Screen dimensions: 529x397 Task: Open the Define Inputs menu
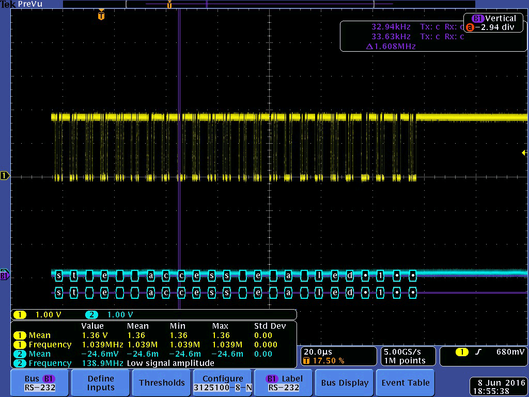[x=101, y=383]
